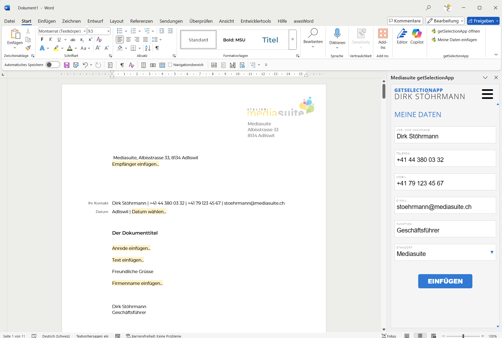The image size is (502, 338).
Task: Apply bold formatting with the F button
Action: tap(42, 40)
